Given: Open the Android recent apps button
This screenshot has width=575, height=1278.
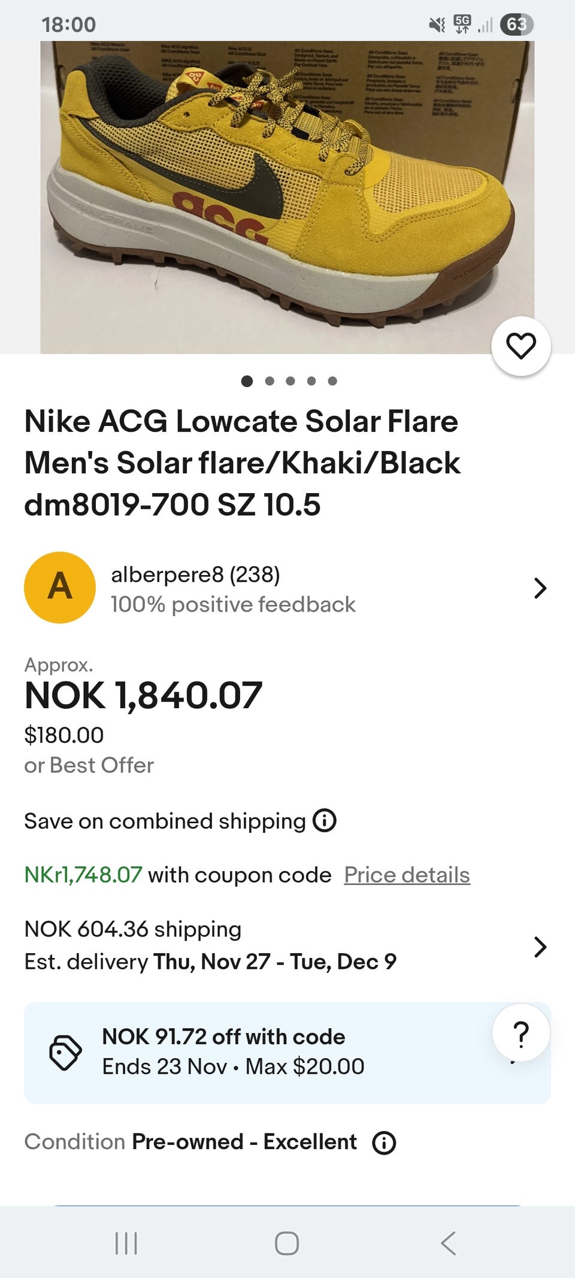Looking at the screenshot, I should click(126, 1243).
